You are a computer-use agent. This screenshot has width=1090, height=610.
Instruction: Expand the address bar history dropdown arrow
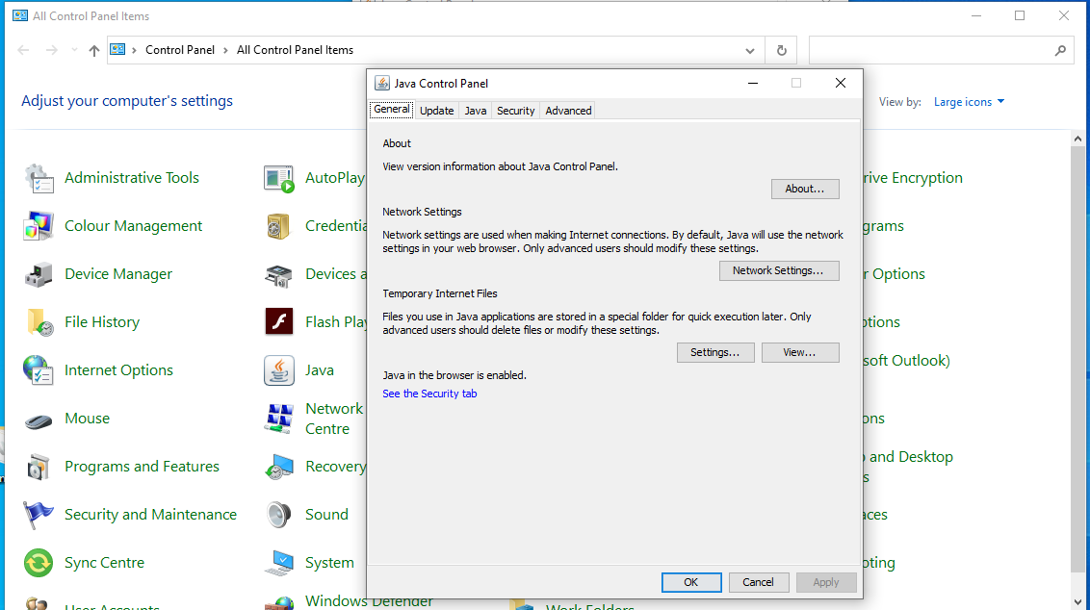[x=751, y=51]
